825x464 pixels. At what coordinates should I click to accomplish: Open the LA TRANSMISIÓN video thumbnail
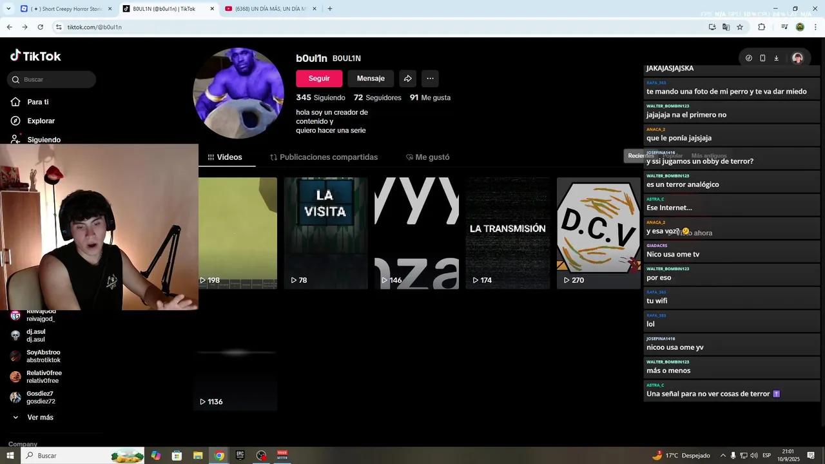(x=507, y=233)
